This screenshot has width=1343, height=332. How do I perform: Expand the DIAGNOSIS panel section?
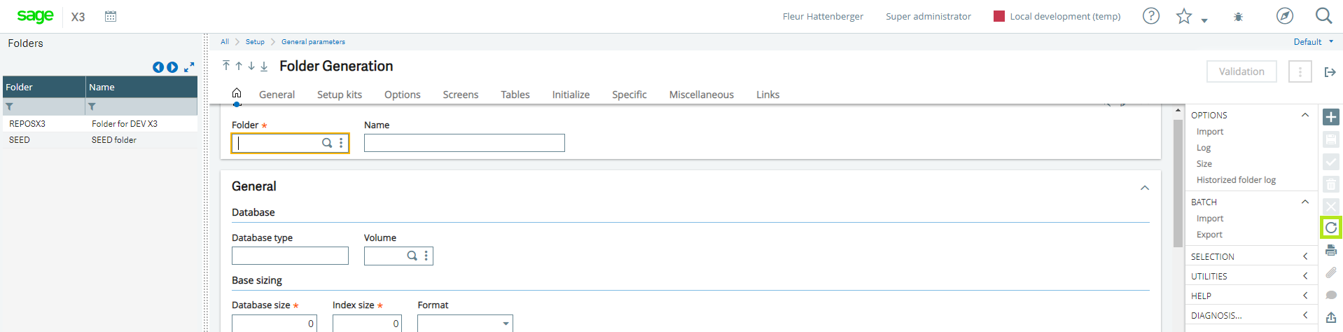click(x=1305, y=315)
